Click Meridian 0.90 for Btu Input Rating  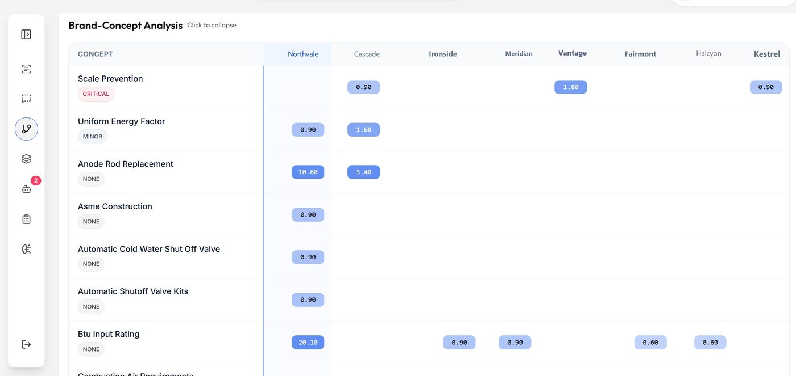(515, 343)
